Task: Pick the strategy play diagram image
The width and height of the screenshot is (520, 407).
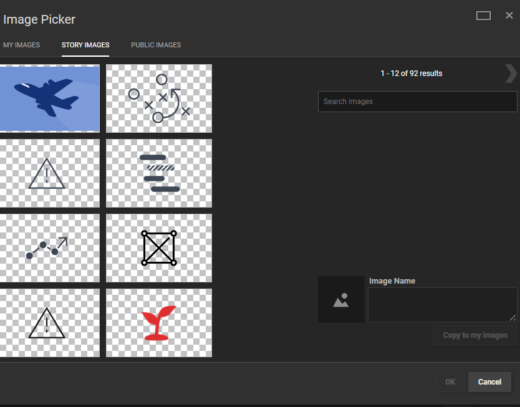Action: [x=159, y=98]
